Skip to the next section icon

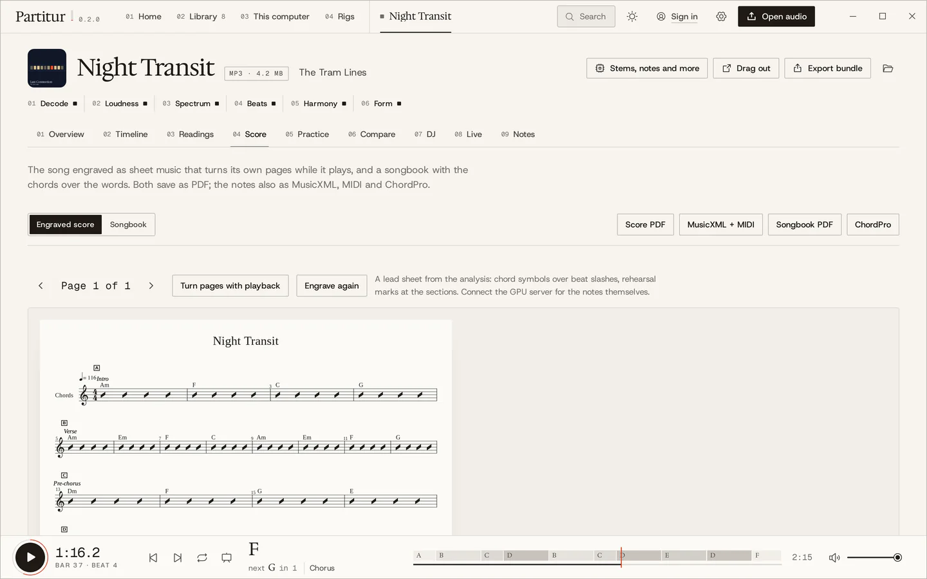[x=178, y=558]
